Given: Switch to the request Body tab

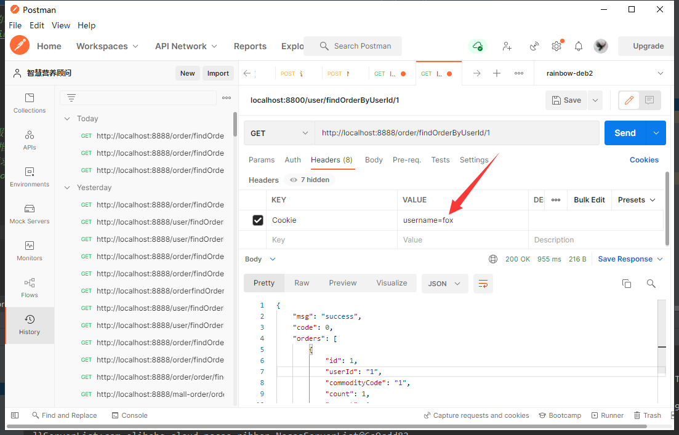Looking at the screenshot, I should tap(374, 160).
